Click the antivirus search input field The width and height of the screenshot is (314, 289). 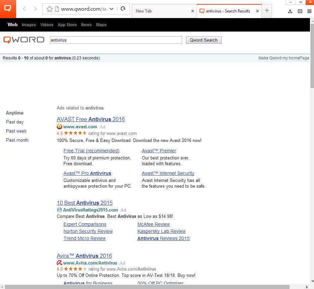(x=116, y=40)
